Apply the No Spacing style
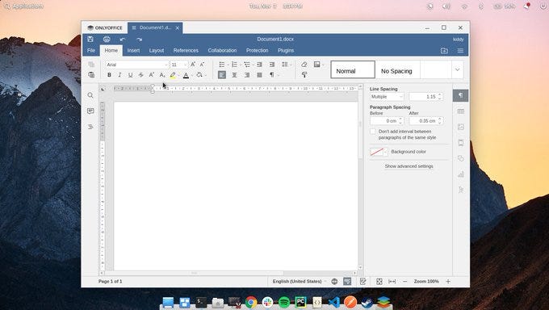The height and width of the screenshot is (310, 549). click(397, 69)
